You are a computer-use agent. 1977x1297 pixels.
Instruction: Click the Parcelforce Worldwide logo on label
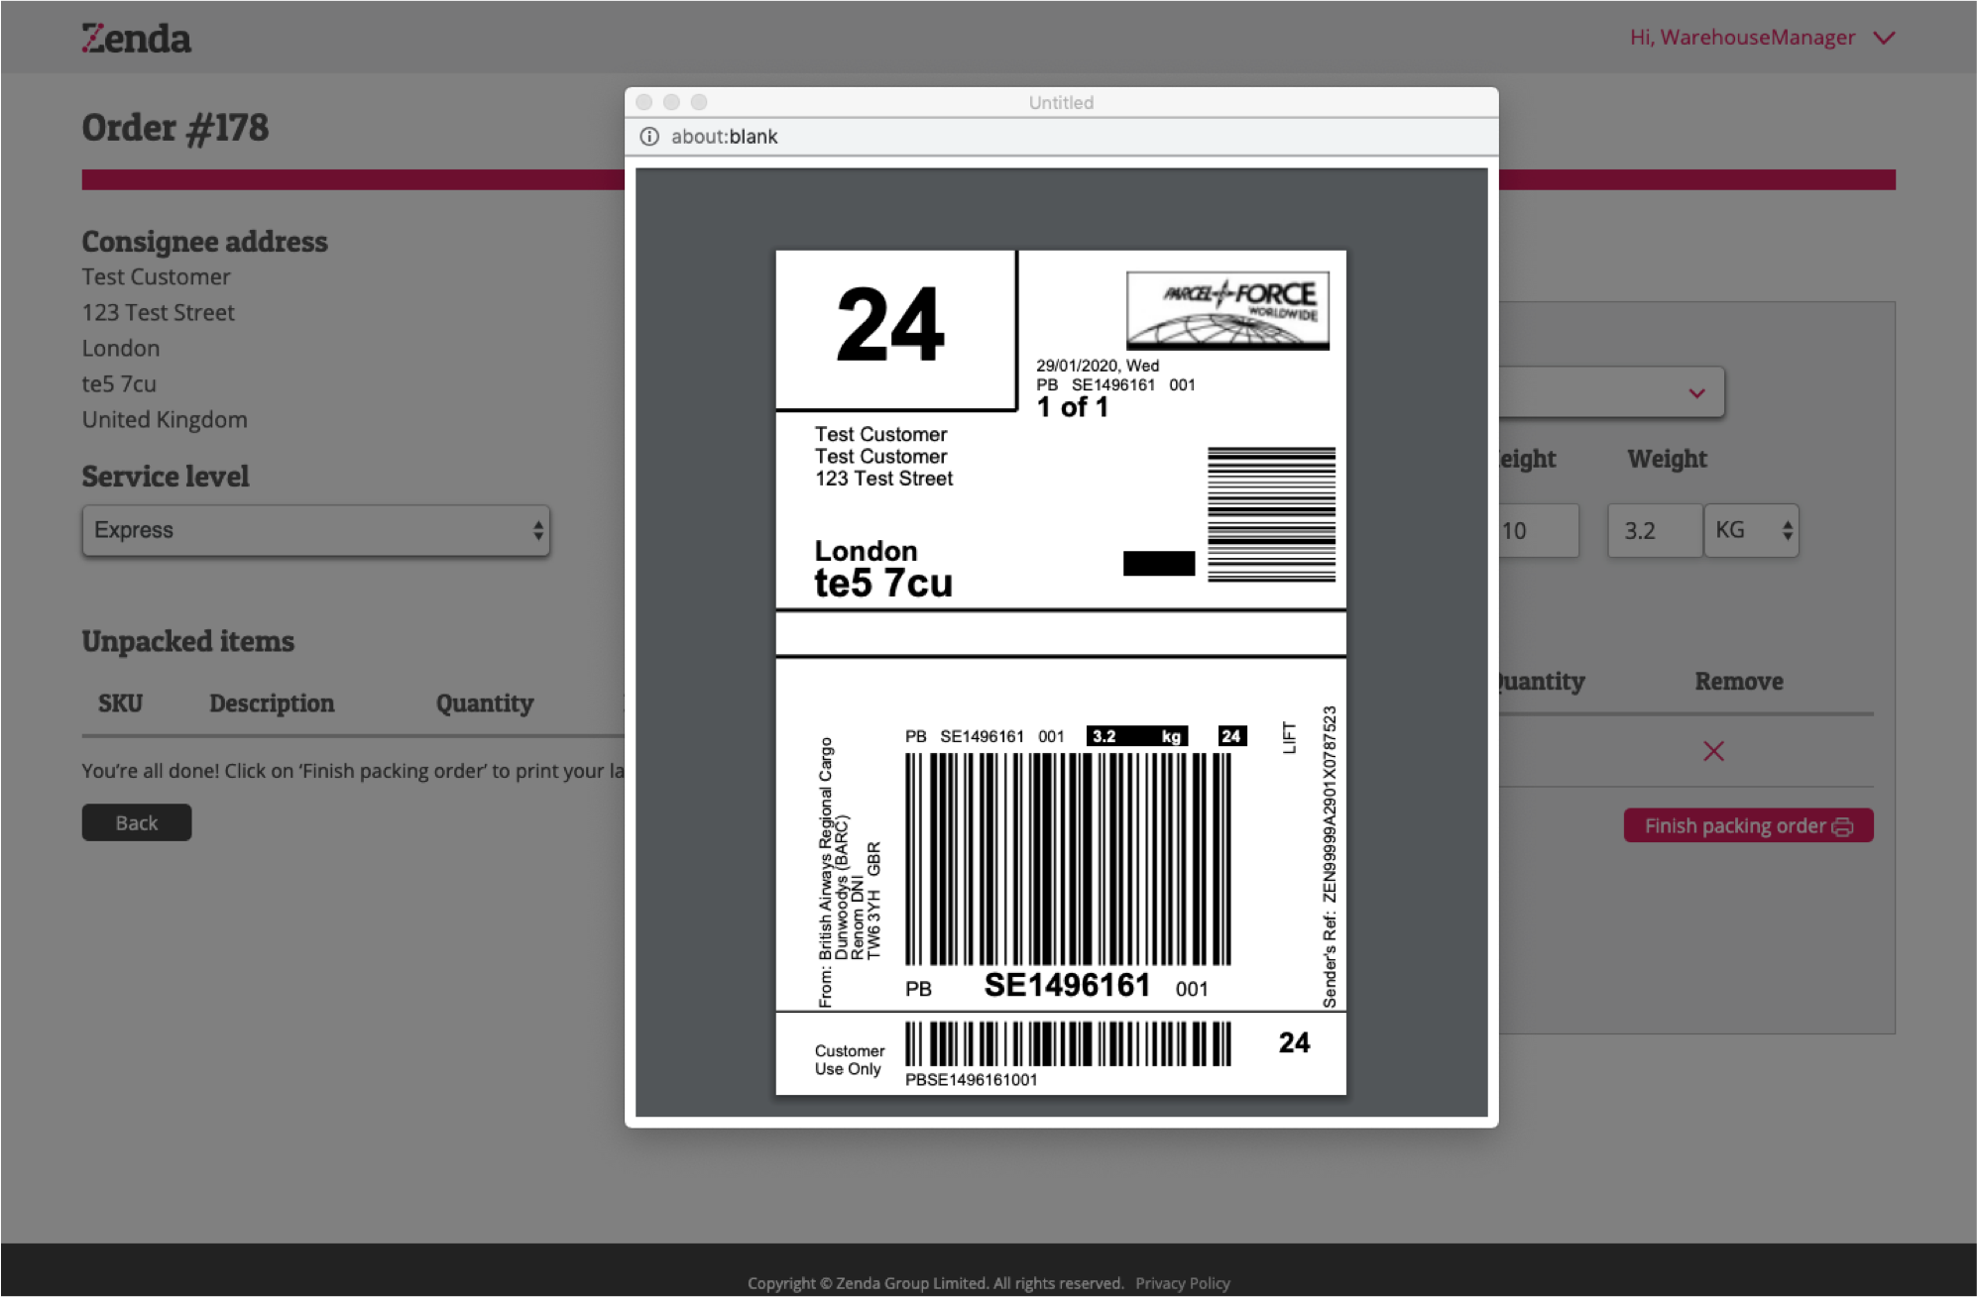click(1227, 310)
